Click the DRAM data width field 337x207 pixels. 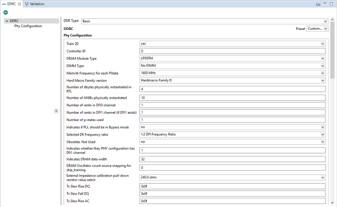point(232,159)
